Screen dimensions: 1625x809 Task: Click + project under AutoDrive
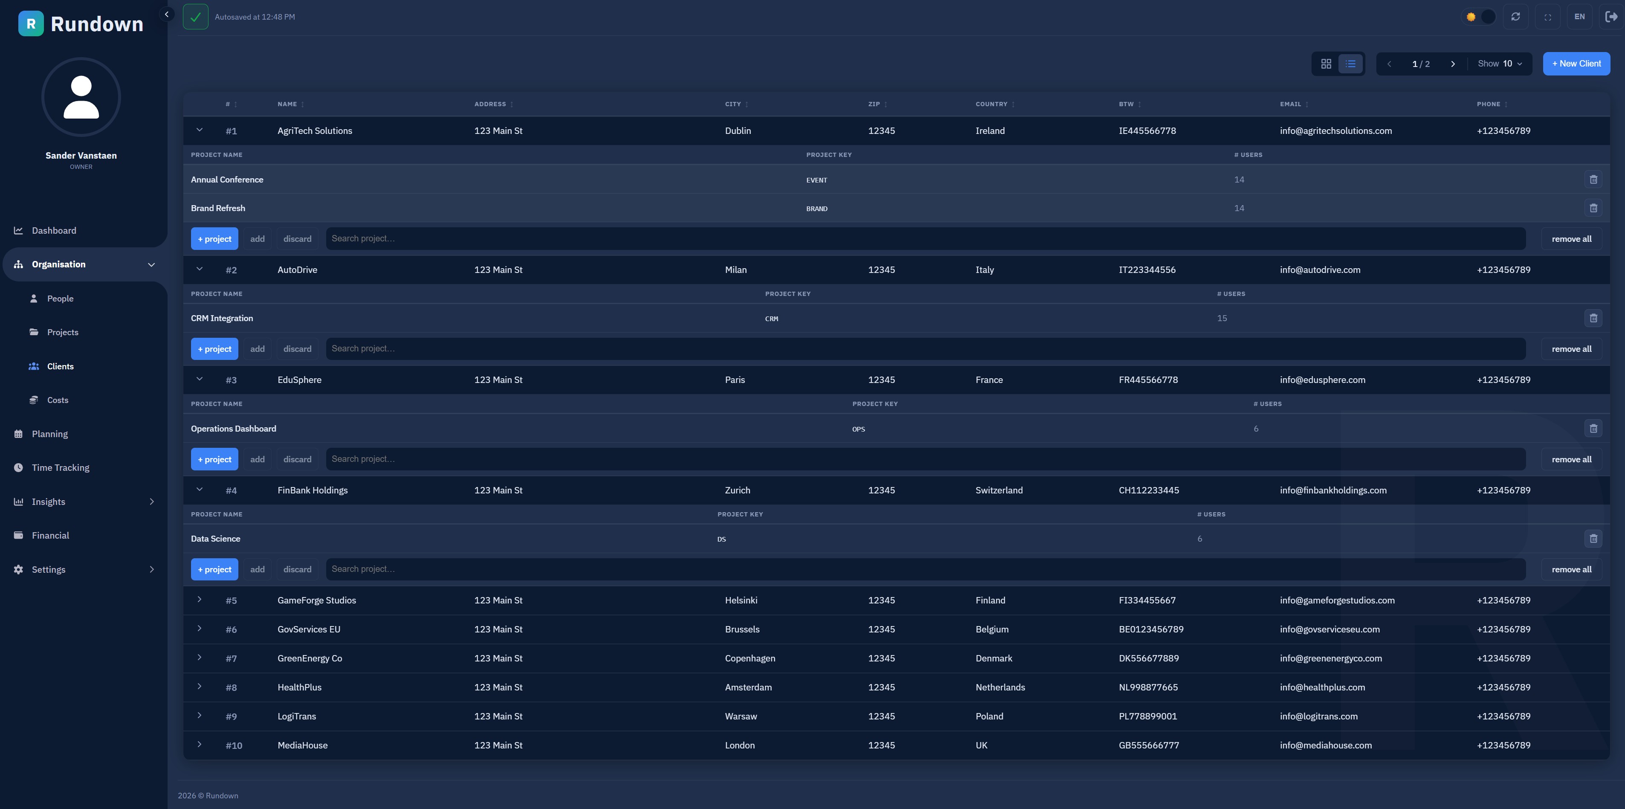214,349
